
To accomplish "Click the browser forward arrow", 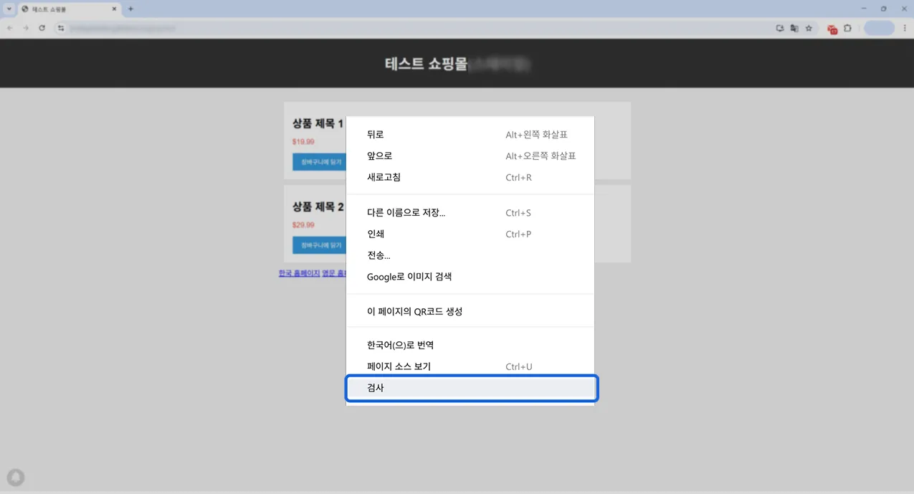I will [x=26, y=28].
